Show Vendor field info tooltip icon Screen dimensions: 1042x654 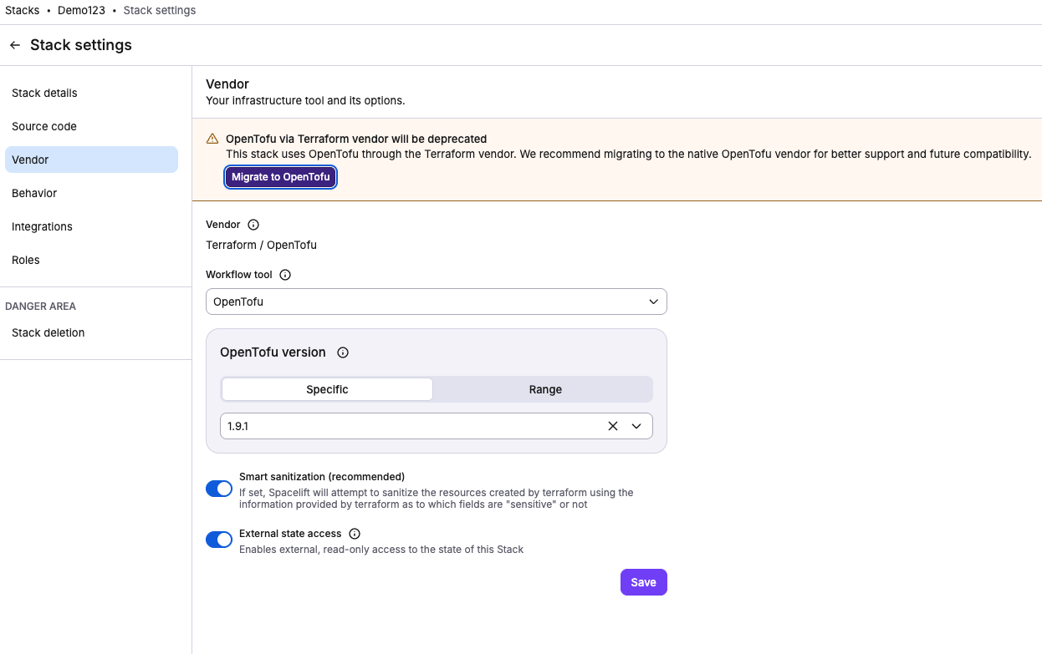[x=253, y=225]
